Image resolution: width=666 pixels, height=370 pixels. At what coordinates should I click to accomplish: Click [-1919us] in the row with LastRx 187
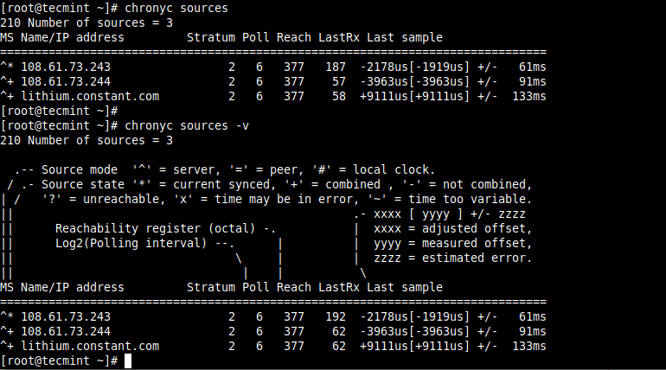[439, 67]
